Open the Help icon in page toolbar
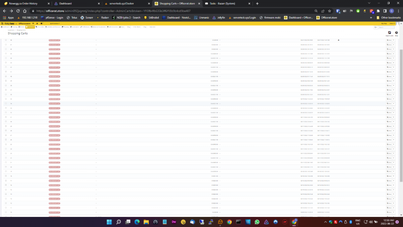This screenshot has width=403, height=227. coord(396,33)
